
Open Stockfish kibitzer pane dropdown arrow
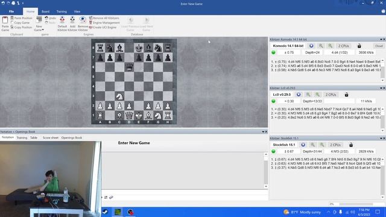click(x=381, y=138)
